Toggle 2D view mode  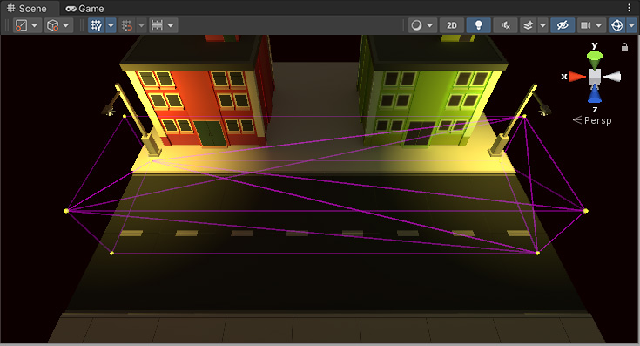[x=452, y=25]
